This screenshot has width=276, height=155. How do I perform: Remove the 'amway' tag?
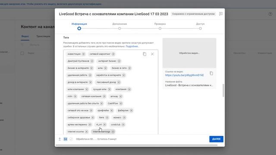[x=121, y=96]
